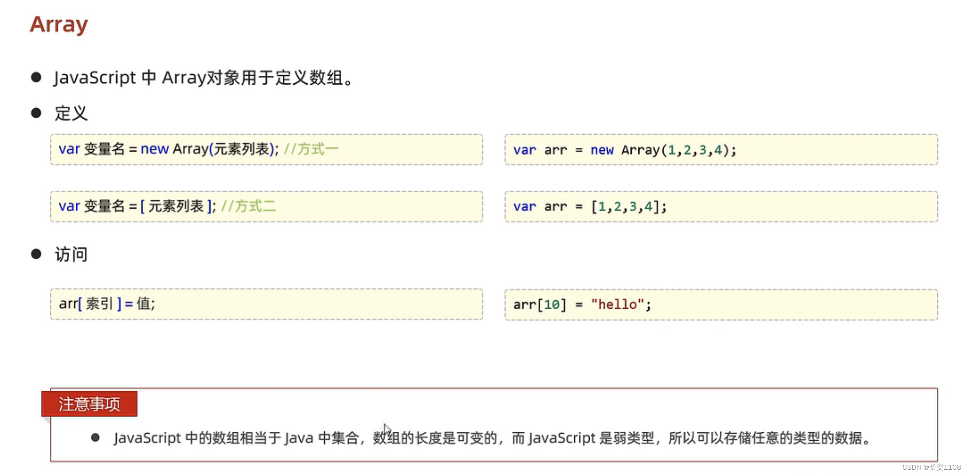
Task: Click the example 'var arr = new Array(1,2,3,4);'
Action: pyautogui.click(x=625, y=150)
